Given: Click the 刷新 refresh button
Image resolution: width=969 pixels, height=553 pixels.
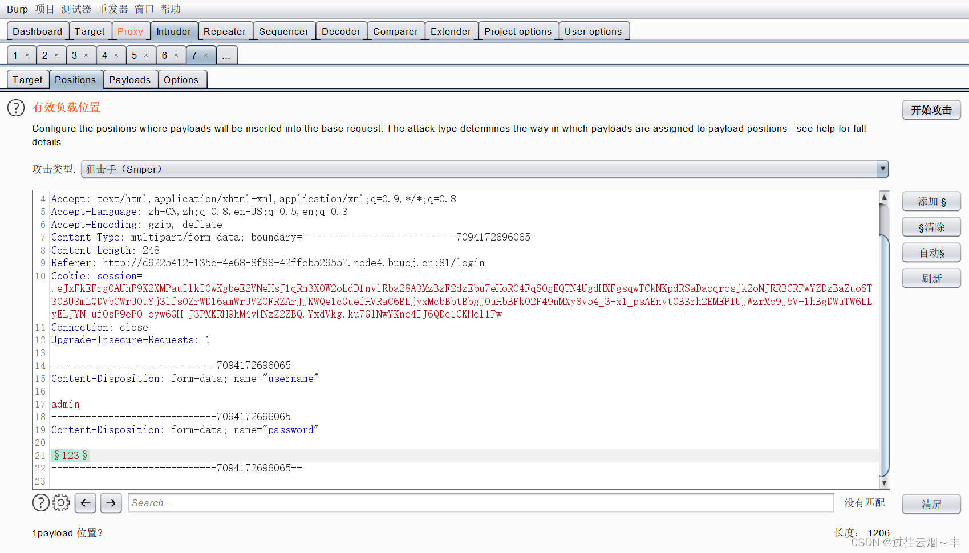Looking at the screenshot, I should coord(931,279).
